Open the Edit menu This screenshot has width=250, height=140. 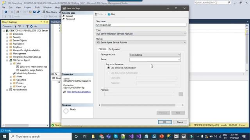click(11, 7)
